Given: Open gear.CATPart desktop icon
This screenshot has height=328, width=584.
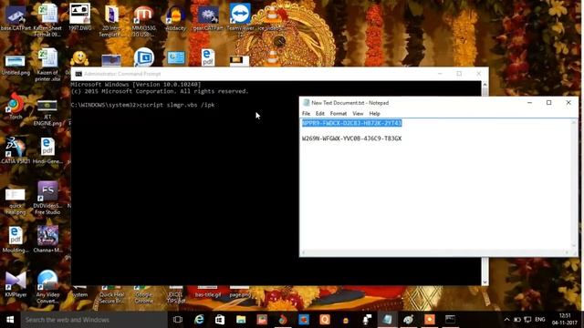Looking at the screenshot, I should [208, 18].
